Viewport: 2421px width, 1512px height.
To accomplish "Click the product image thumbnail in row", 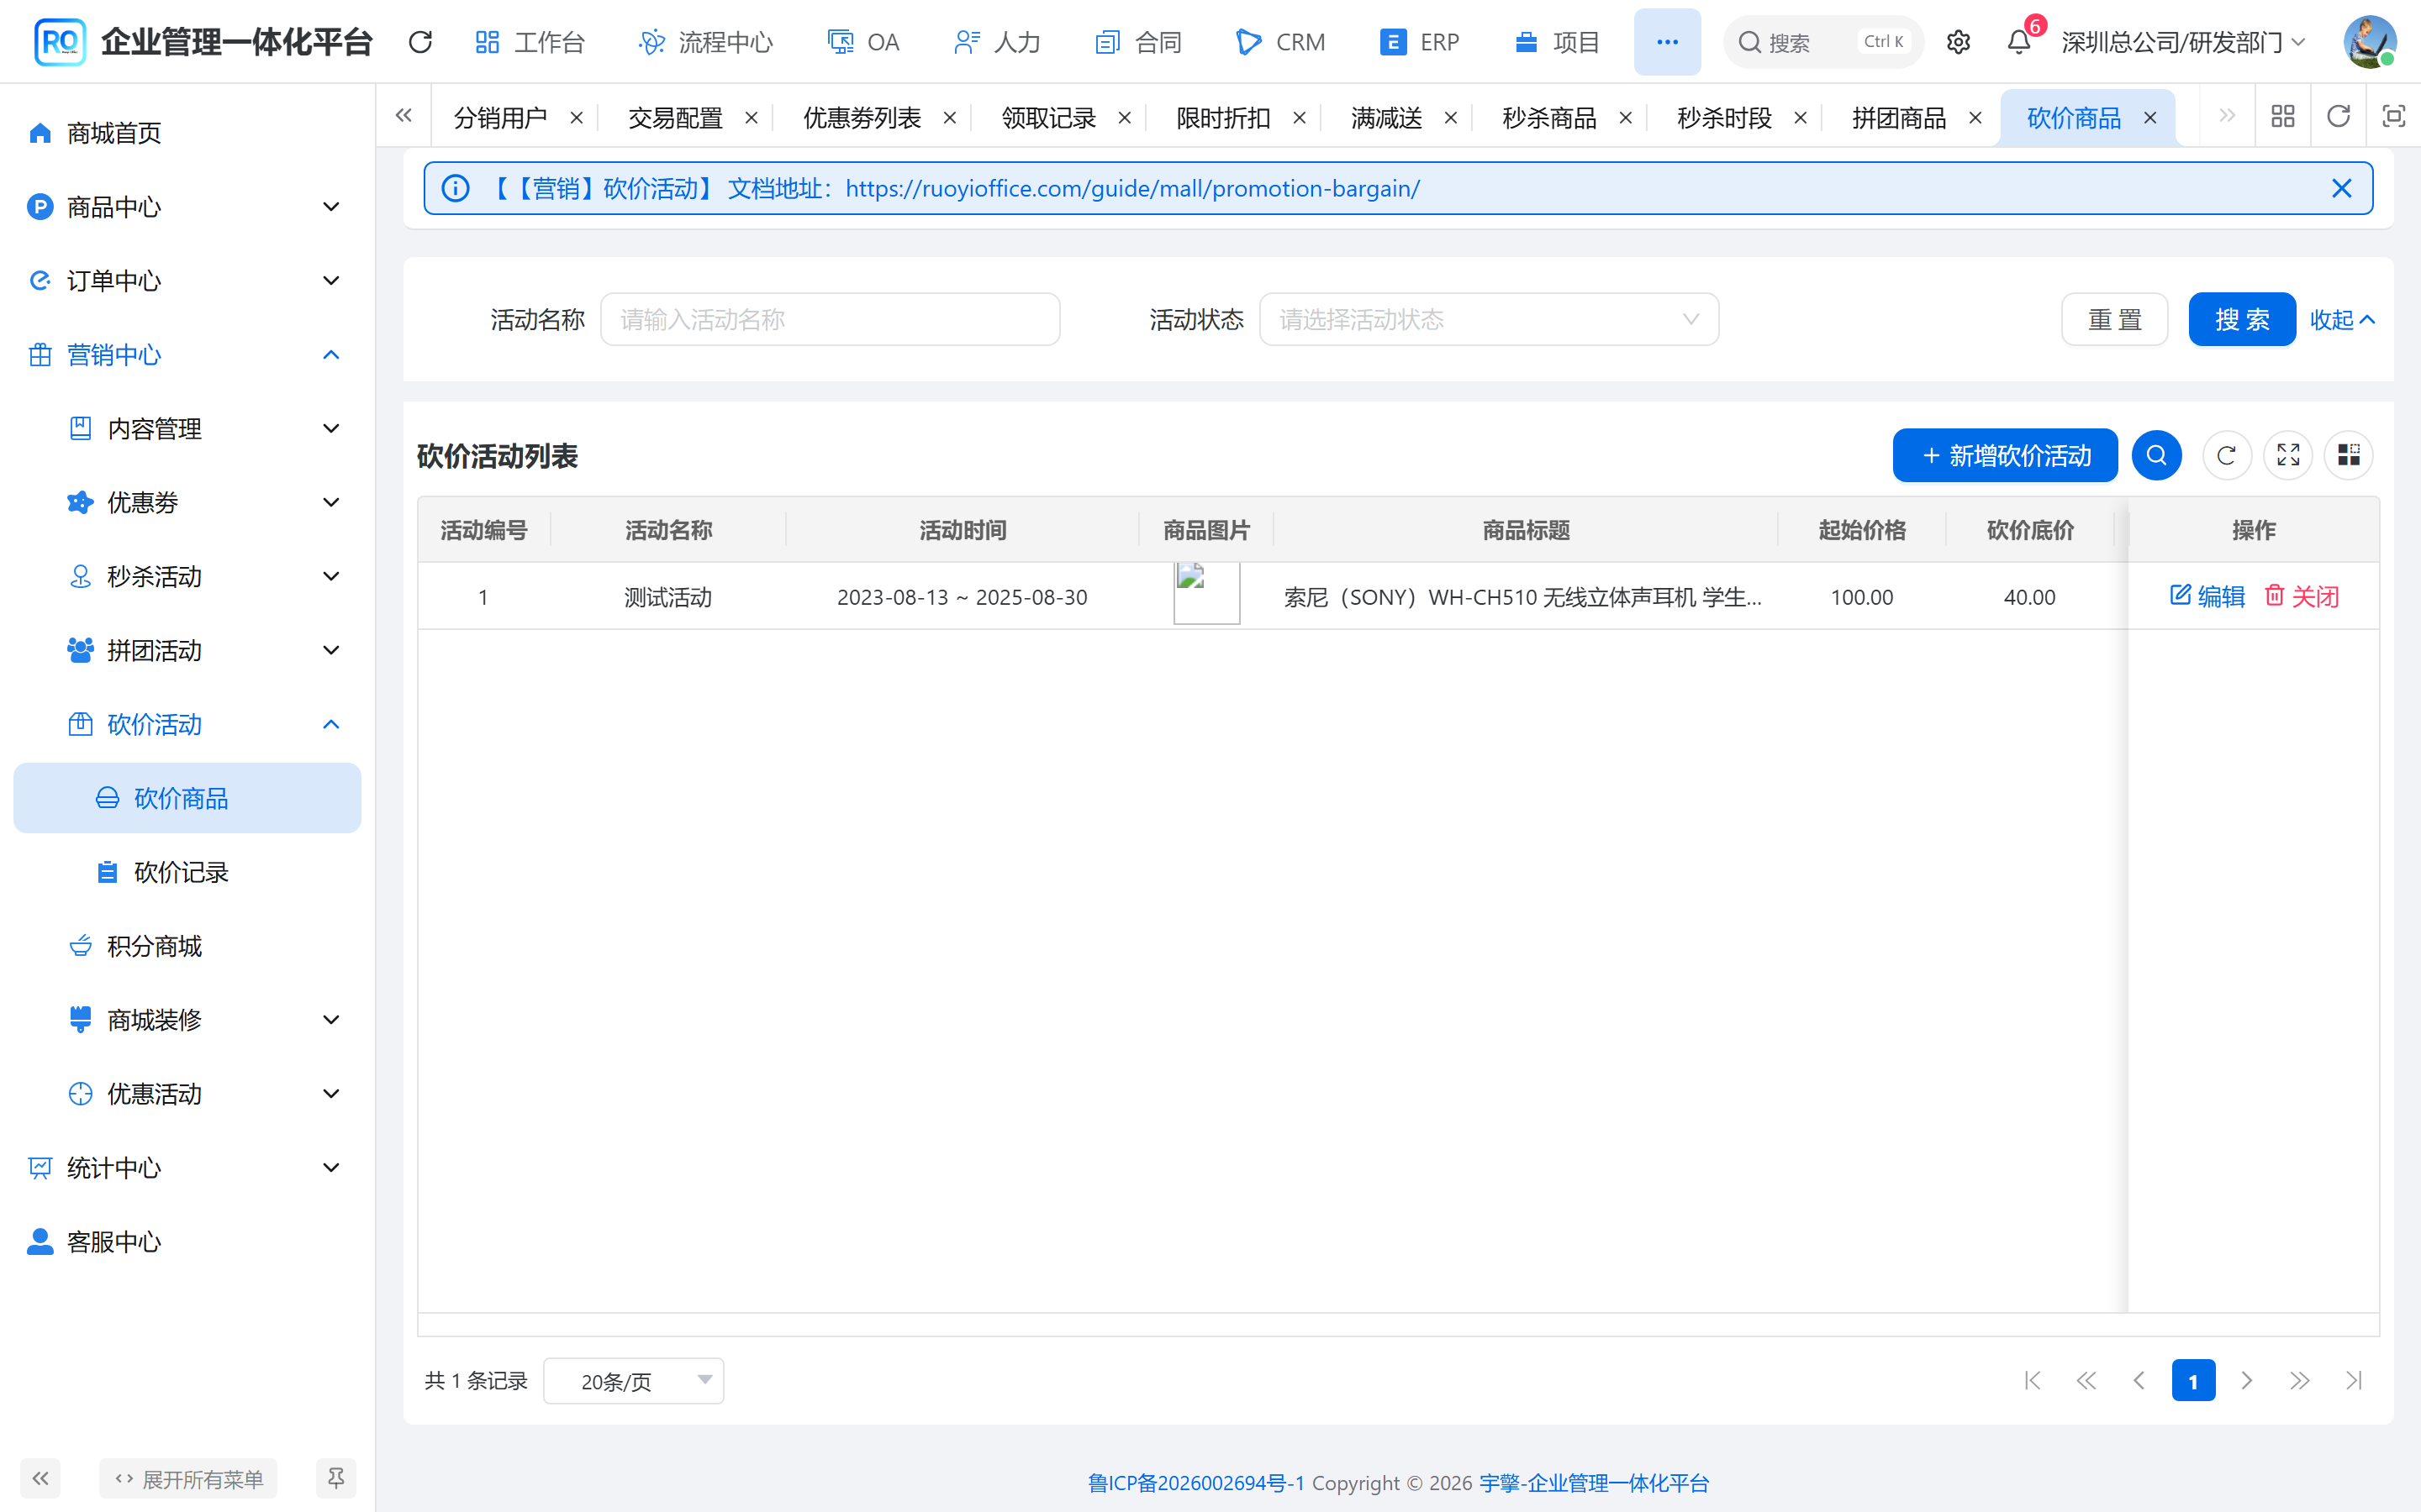I will coord(1206,594).
